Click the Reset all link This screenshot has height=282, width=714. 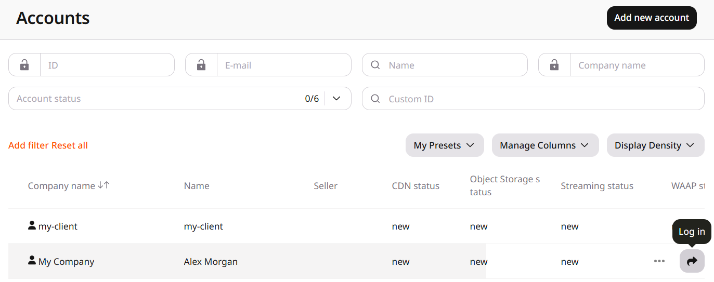[70, 145]
